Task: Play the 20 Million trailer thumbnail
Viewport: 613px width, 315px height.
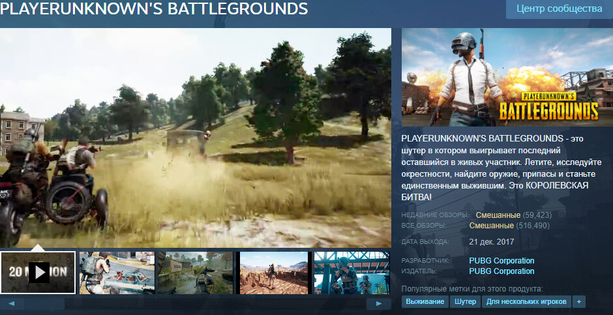Action: (38, 273)
